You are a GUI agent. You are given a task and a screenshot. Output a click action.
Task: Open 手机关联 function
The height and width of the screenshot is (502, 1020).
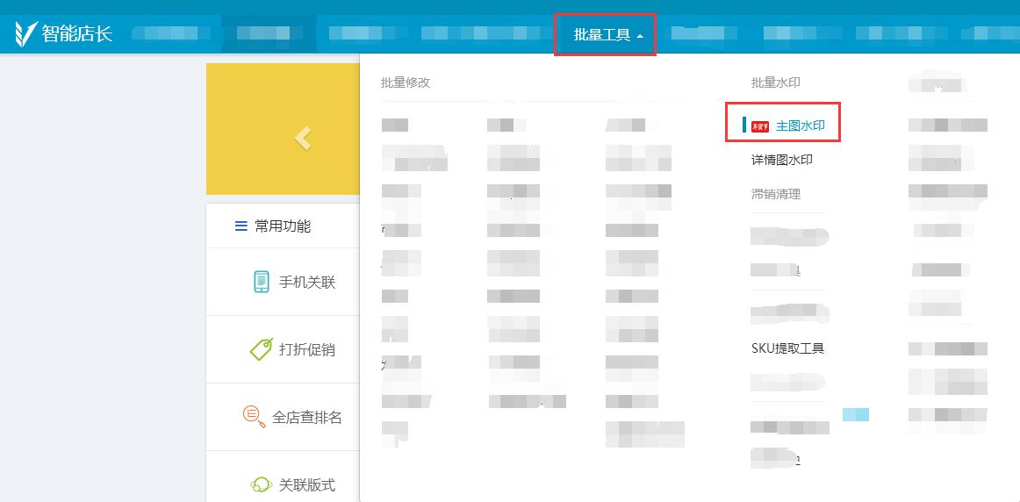[x=307, y=283]
